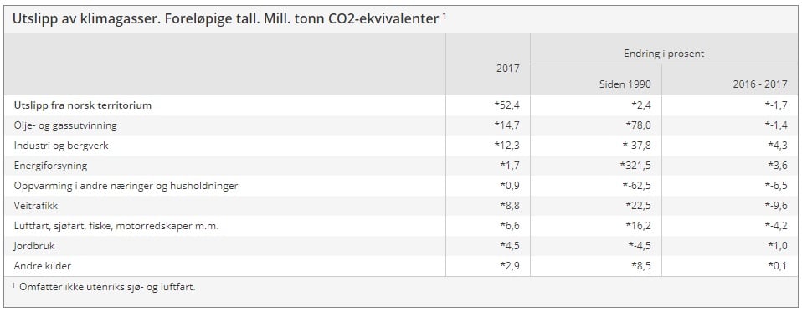This screenshot has width=802, height=312.
Task: Click the Oppvarming i andre næringer row label
Action: point(126,186)
